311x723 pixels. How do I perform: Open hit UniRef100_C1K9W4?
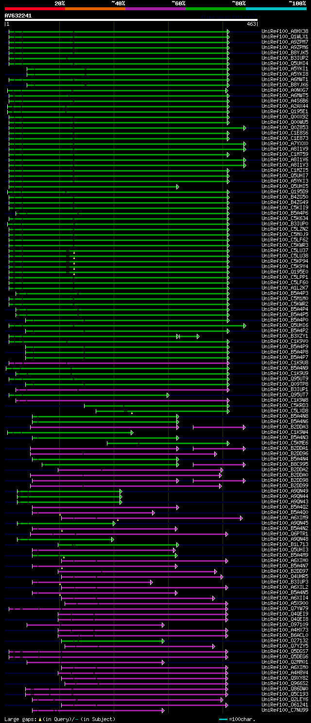click(x=285, y=432)
